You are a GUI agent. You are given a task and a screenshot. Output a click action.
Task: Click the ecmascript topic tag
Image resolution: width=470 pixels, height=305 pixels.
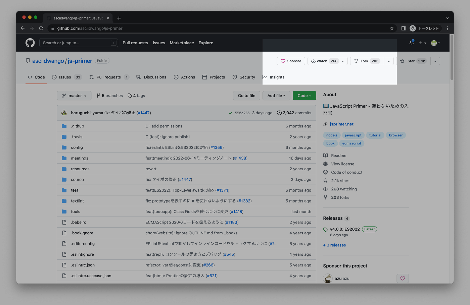pos(352,143)
